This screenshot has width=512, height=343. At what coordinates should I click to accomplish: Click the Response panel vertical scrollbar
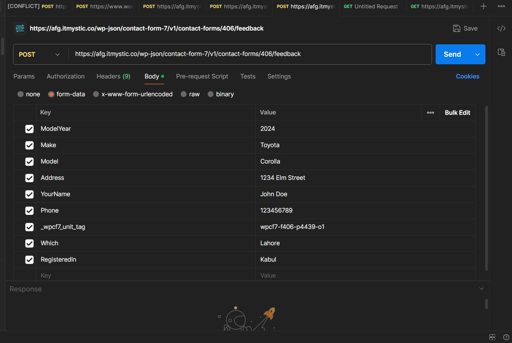click(x=487, y=304)
